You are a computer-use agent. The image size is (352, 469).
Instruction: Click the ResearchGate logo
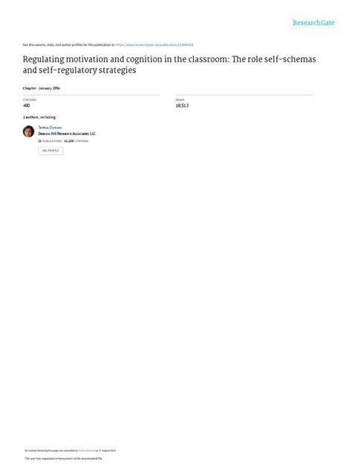(313, 23)
